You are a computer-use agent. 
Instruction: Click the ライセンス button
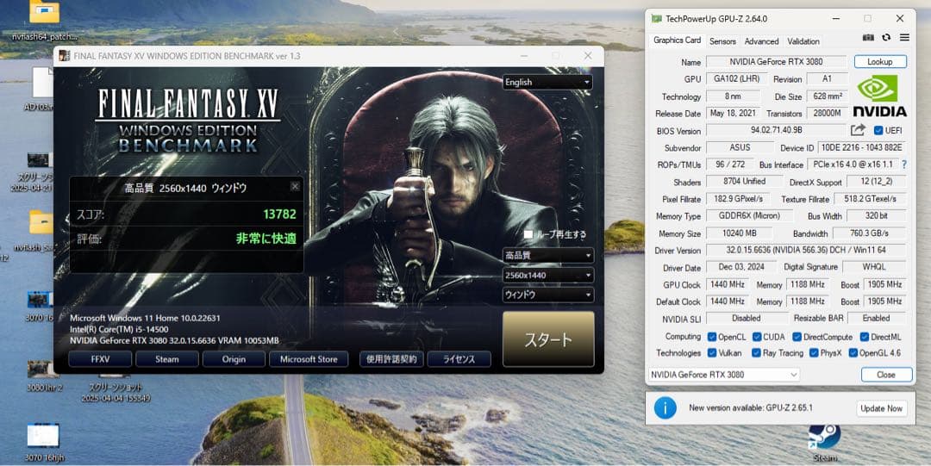coord(459,359)
